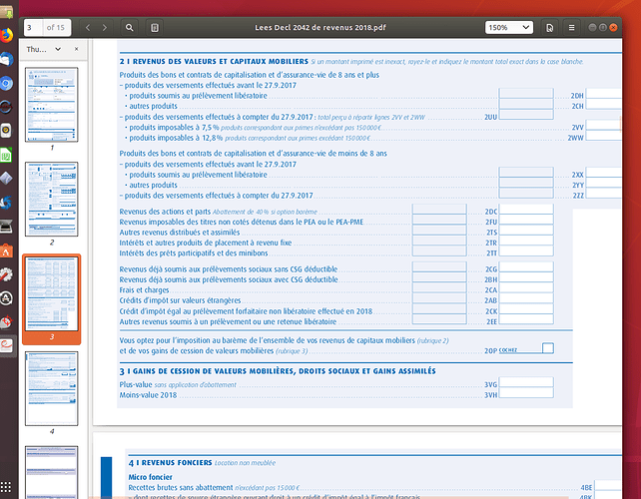Click the 2CH input box
The height and width of the screenshot is (499, 641).
click(x=604, y=104)
